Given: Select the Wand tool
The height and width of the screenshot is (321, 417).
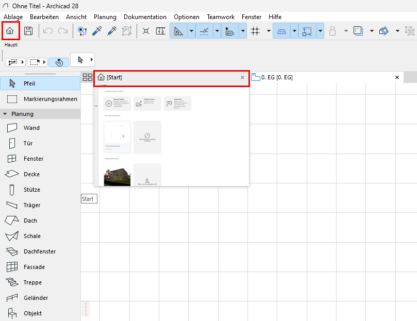Looking at the screenshot, I should [x=40, y=128].
